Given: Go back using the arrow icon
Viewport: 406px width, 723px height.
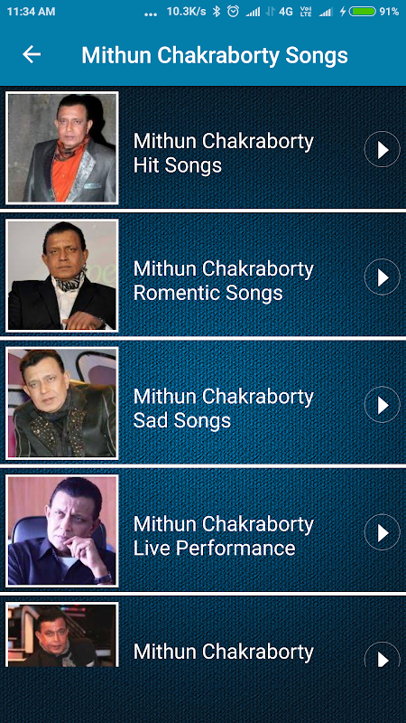Looking at the screenshot, I should [32, 55].
